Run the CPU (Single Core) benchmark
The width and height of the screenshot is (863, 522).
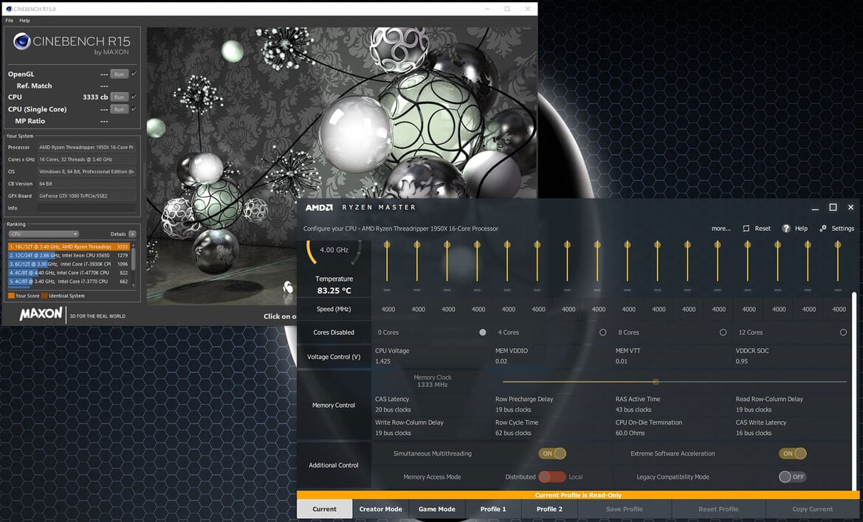click(x=120, y=109)
